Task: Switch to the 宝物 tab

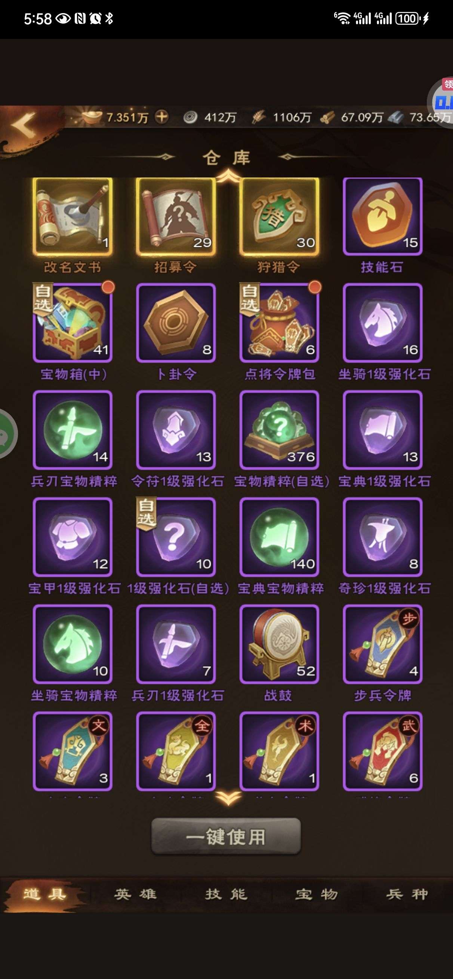Action: [317, 894]
